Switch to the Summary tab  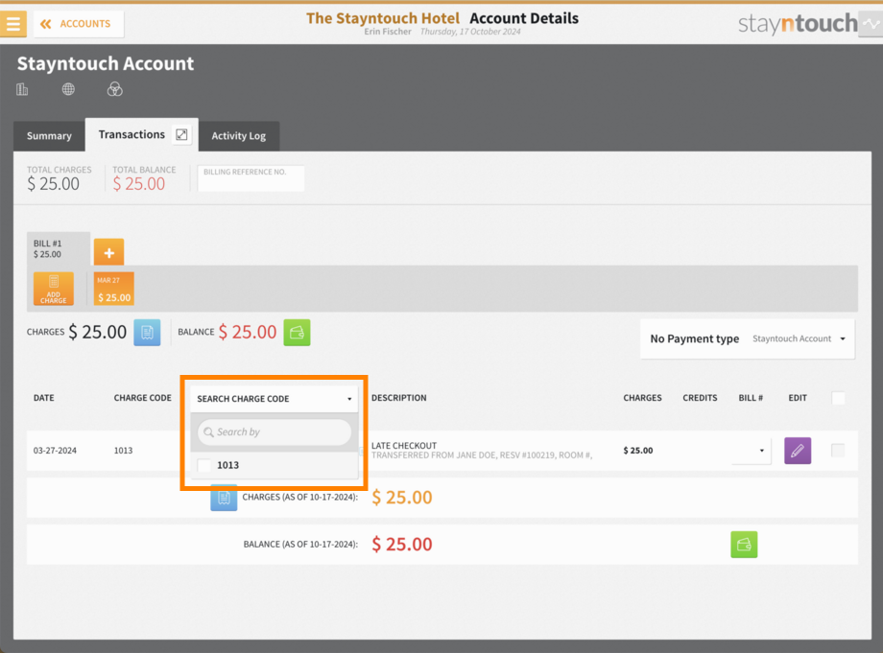click(49, 135)
